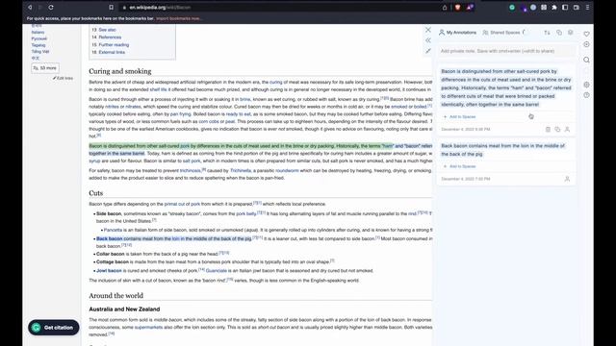Image resolution: width=616 pixels, height=346 pixels.
Task: Toggle the browser sidebar panel icon
Action: tap(565, 7)
